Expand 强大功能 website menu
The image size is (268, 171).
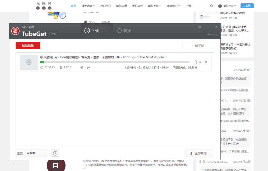coord(88,6)
